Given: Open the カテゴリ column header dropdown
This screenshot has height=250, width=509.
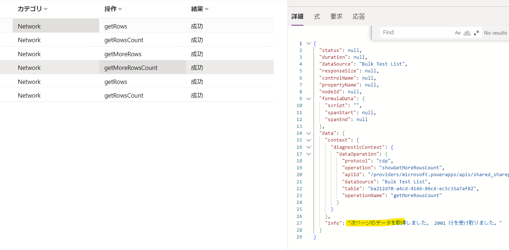Looking at the screenshot, I should click(x=33, y=9).
